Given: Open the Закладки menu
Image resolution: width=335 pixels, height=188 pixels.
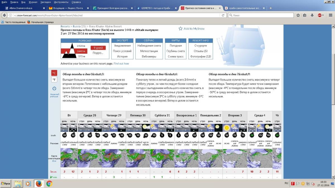Looking at the screenshot, I should tap(46, 2).
